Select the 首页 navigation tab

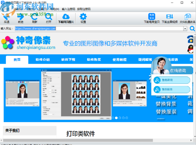(17, 60)
